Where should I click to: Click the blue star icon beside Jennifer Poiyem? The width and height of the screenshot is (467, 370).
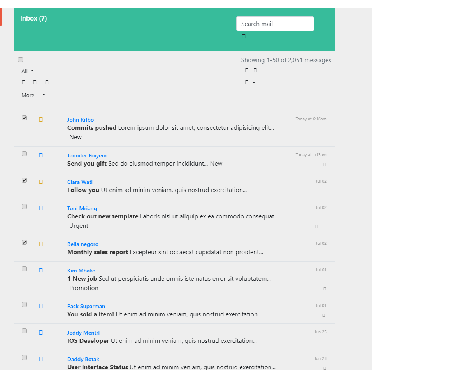(41, 155)
